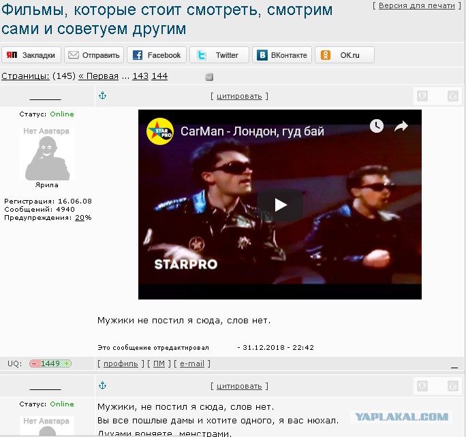The height and width of the screenshot is (437, 466).
Task: Open the Ярила username
Action: [x=46, y=185]
